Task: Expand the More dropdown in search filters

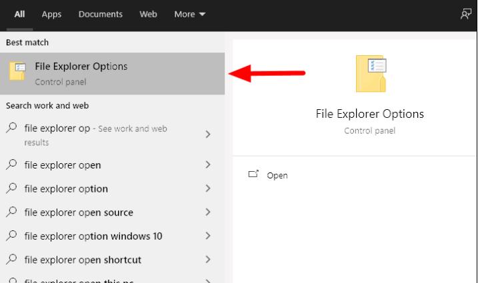Action: (189, 15)
